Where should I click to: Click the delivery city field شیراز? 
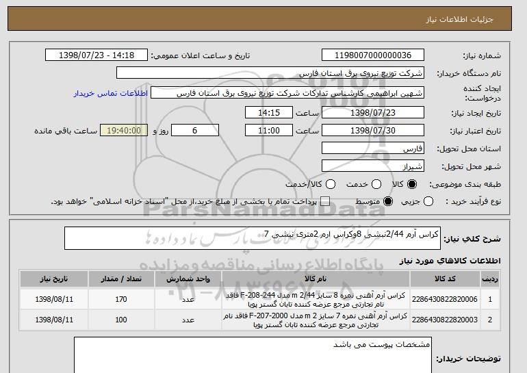click(x=373, y=166)
